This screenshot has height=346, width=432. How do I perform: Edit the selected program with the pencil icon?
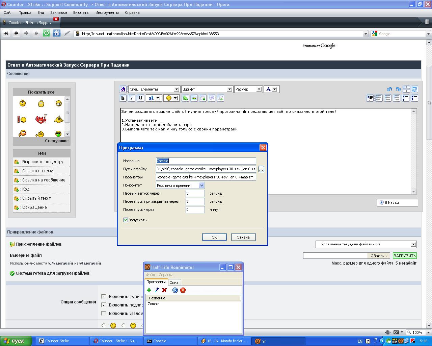click(157, 290)
